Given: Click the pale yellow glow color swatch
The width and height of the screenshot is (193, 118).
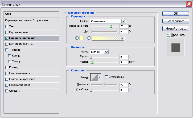Looking at the screenshot, I should [82, 38].
